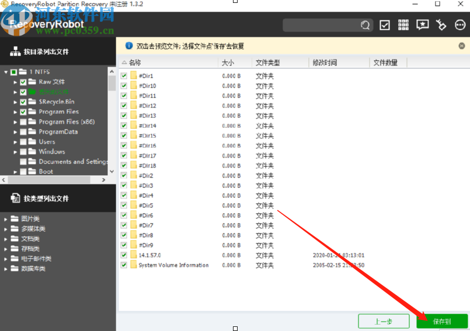Click the folder icon next to 1 NTFS
The height and width of the screenshot is (331, 470).
(23, 72)
